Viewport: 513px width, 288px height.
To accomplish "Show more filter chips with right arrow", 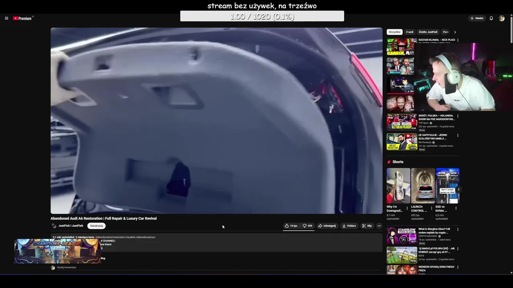I will coord(455,32).
